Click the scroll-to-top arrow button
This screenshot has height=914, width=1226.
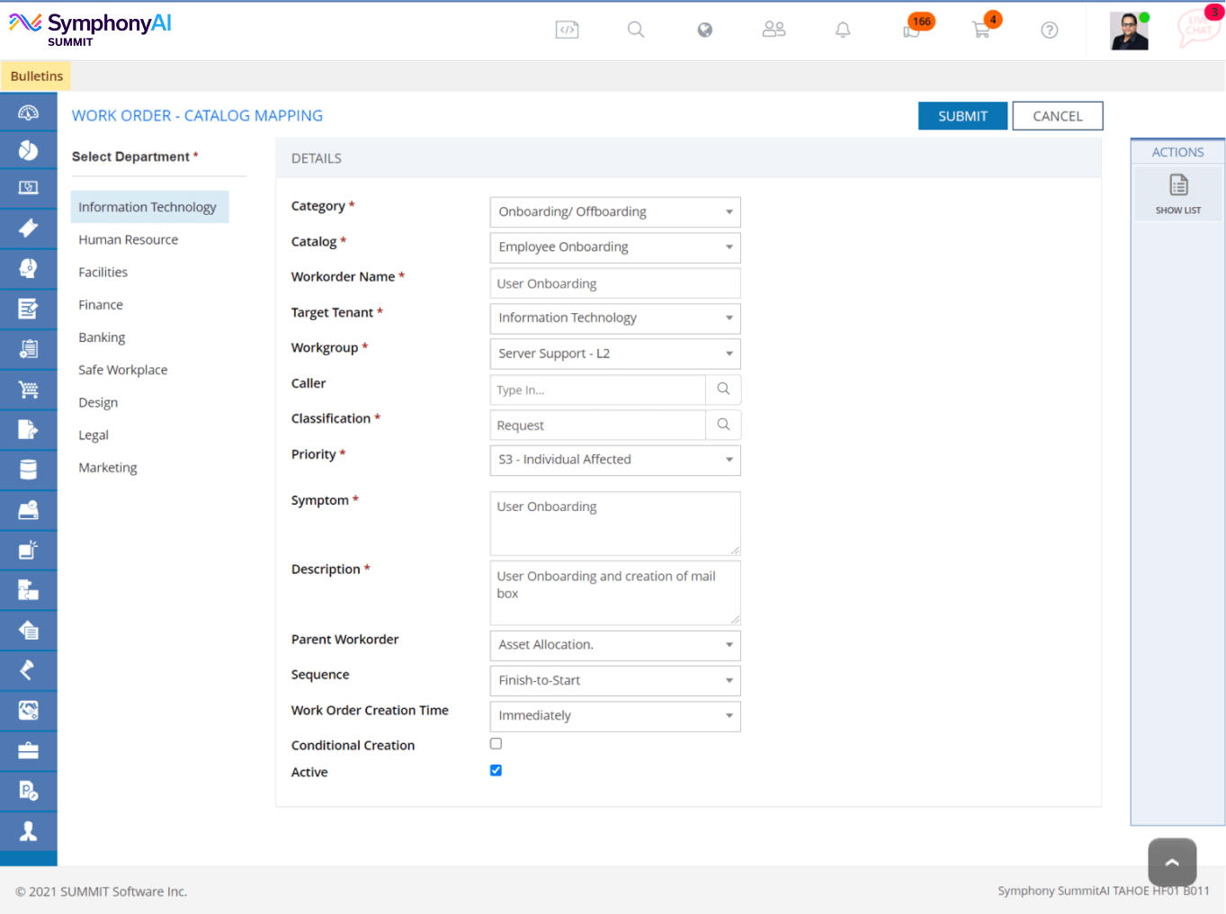click(x=1172, y=862)
